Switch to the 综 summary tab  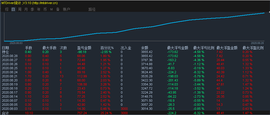pos(7,10)
